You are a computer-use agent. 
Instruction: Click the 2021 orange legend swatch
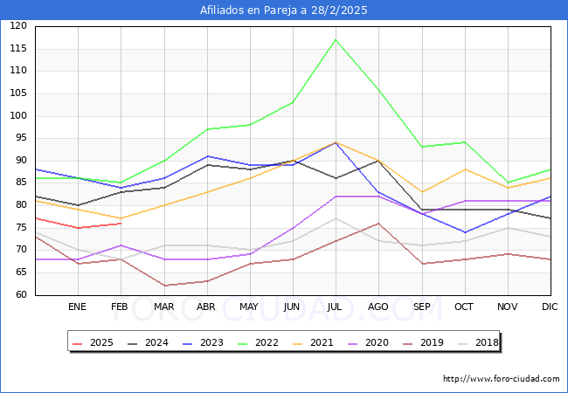coord(298,343)
